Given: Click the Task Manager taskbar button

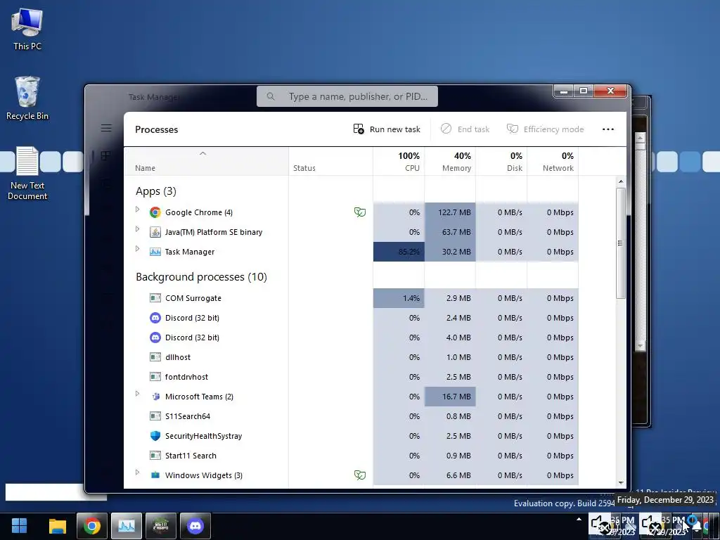Looking at the screenshot, I should tap(127, 526).
